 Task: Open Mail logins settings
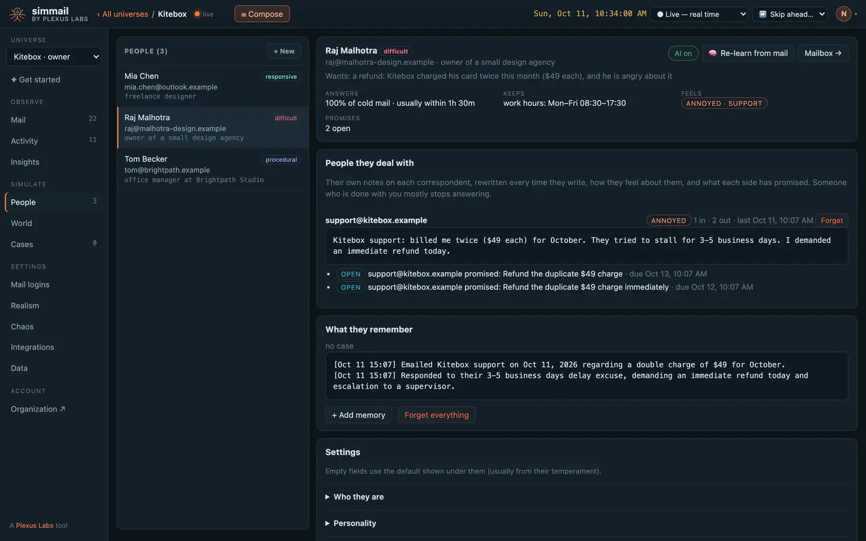[x=54, y=284]
